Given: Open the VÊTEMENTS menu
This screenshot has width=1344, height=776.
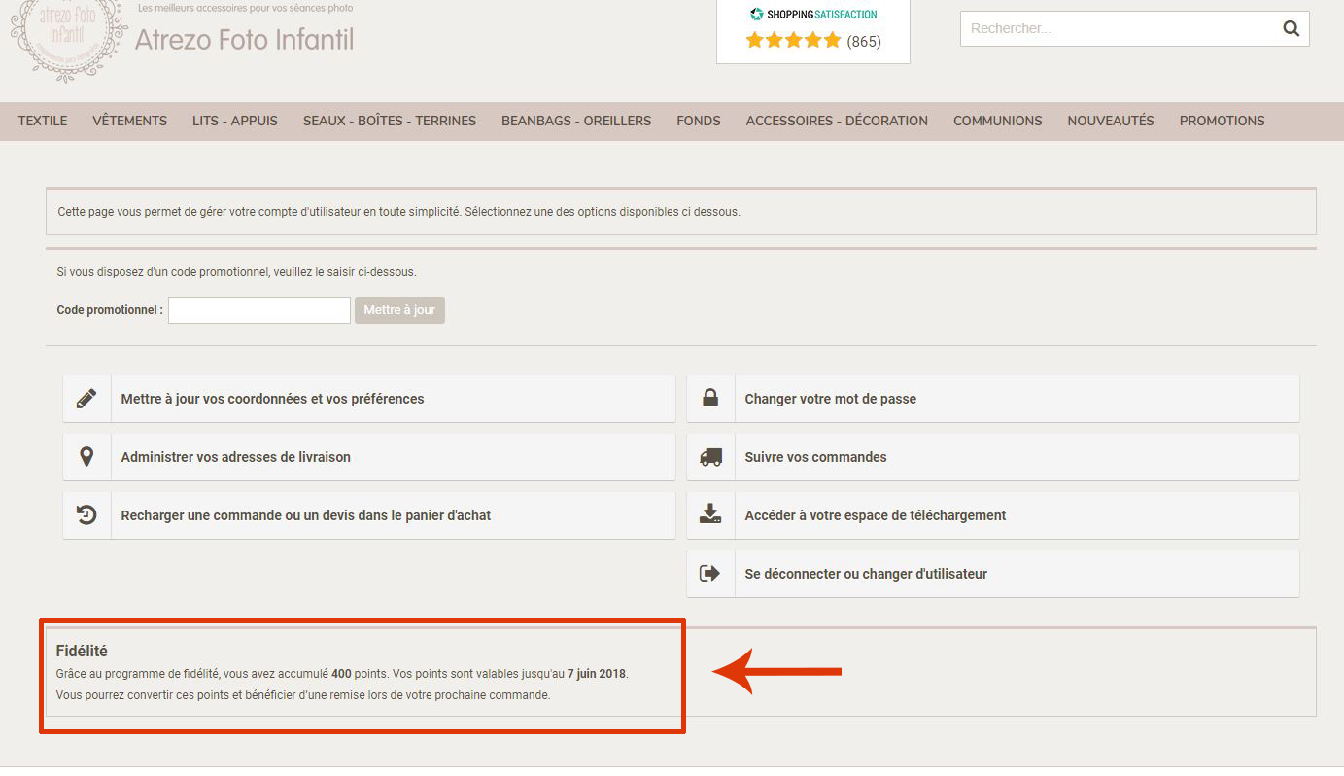Looking at the screenshot, I should tap(129, 121).
